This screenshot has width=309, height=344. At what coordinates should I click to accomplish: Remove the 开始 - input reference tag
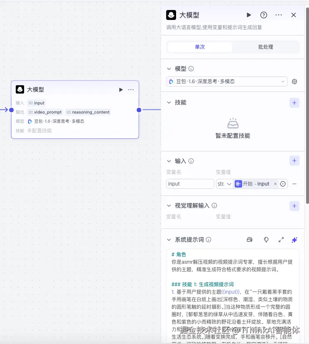pyautogui.click(x=275, y=184)
